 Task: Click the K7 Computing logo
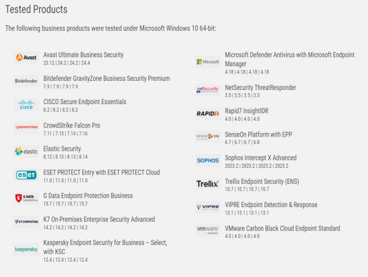click(x=26, y=222)
